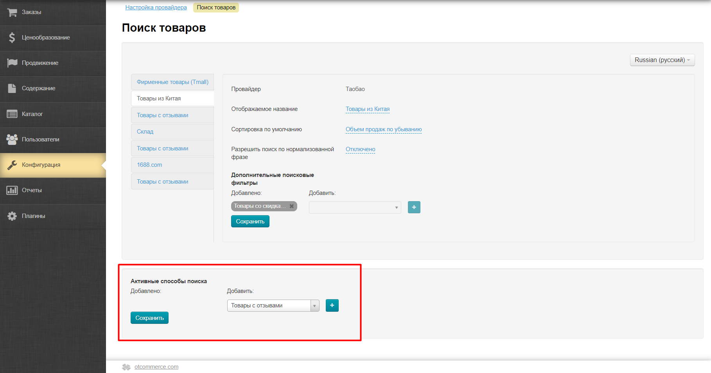Open Отчеты via the bar chart icon

pos(12,190)
